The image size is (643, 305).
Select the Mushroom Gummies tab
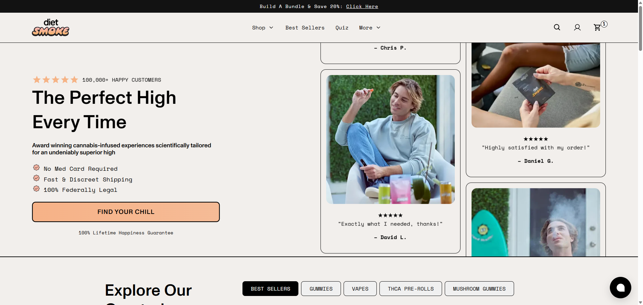[x=479, y=289]
